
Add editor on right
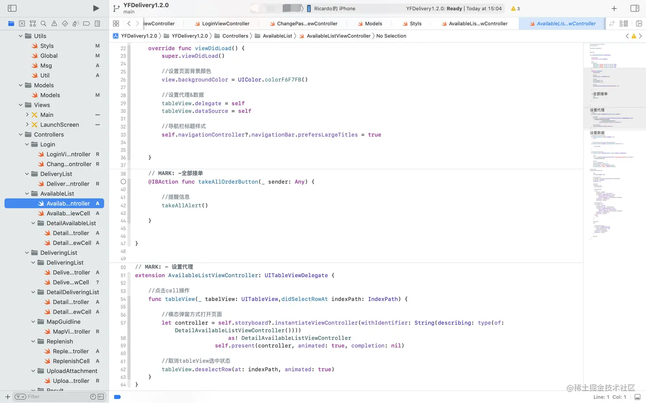click(x=639, y=23)
